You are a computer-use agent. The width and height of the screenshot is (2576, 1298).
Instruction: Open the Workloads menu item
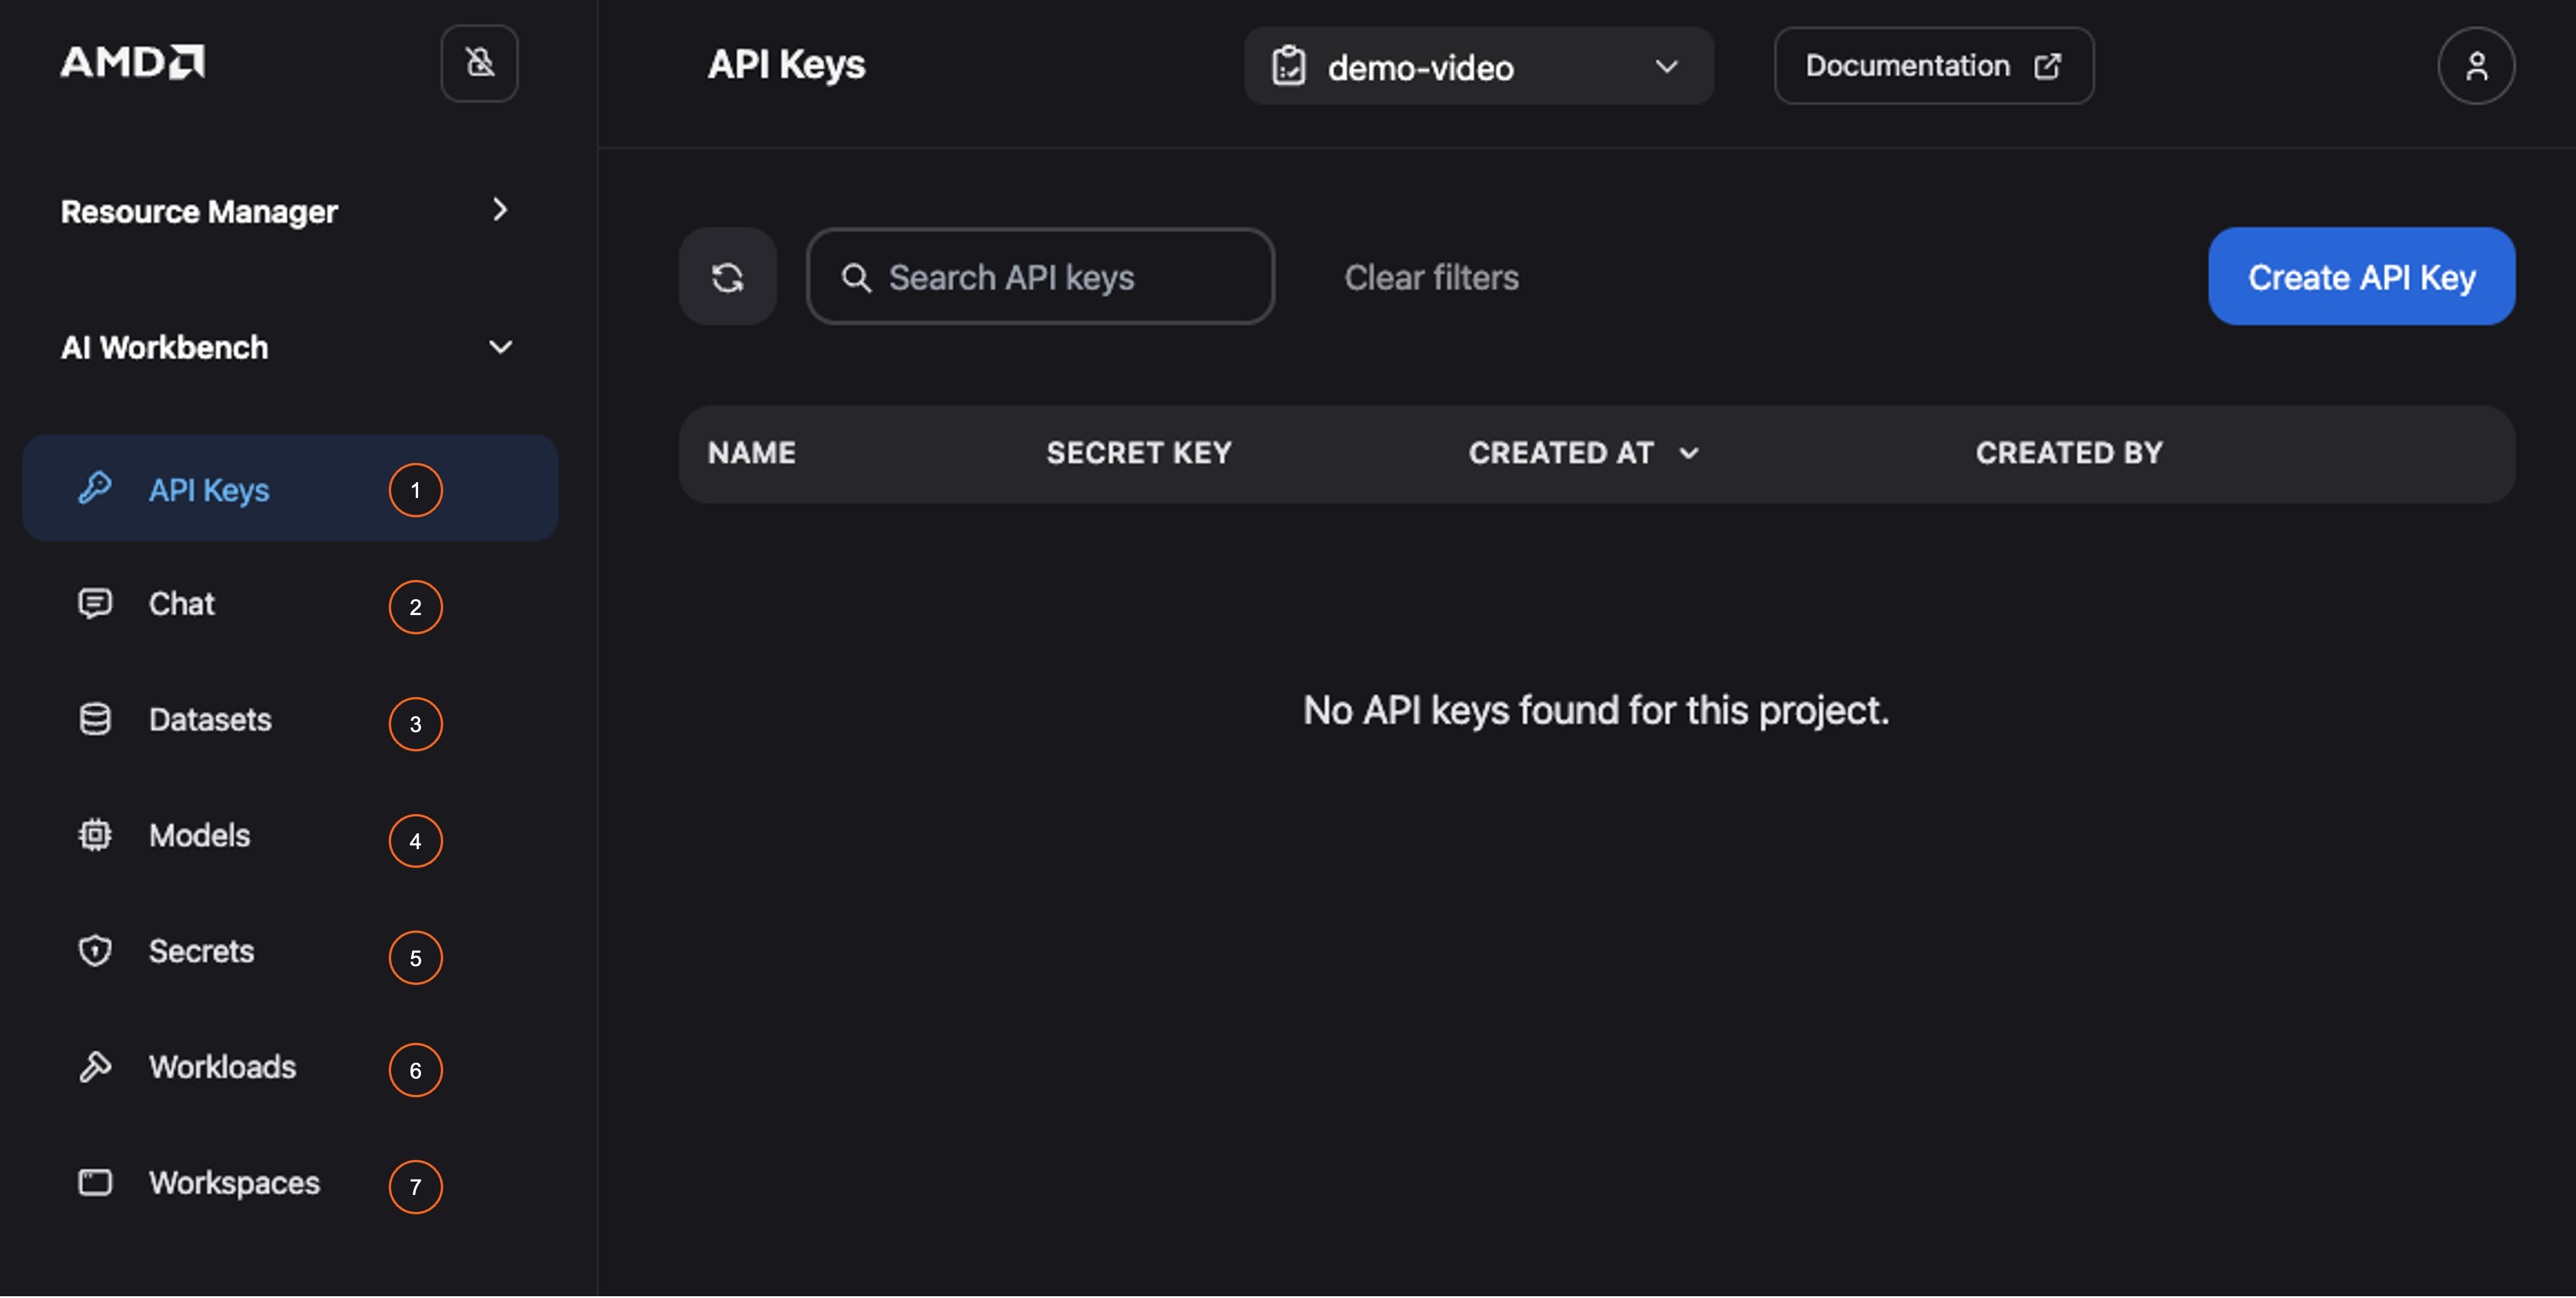tap(222, 1067)
